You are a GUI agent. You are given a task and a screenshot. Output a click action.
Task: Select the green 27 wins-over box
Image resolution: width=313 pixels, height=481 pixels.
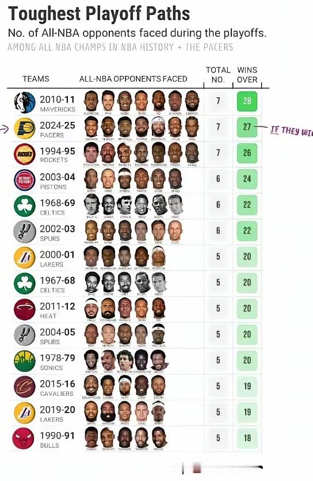(247, 127)
